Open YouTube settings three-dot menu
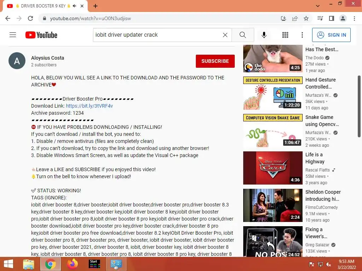362x271 pixels. click(302, 35)
